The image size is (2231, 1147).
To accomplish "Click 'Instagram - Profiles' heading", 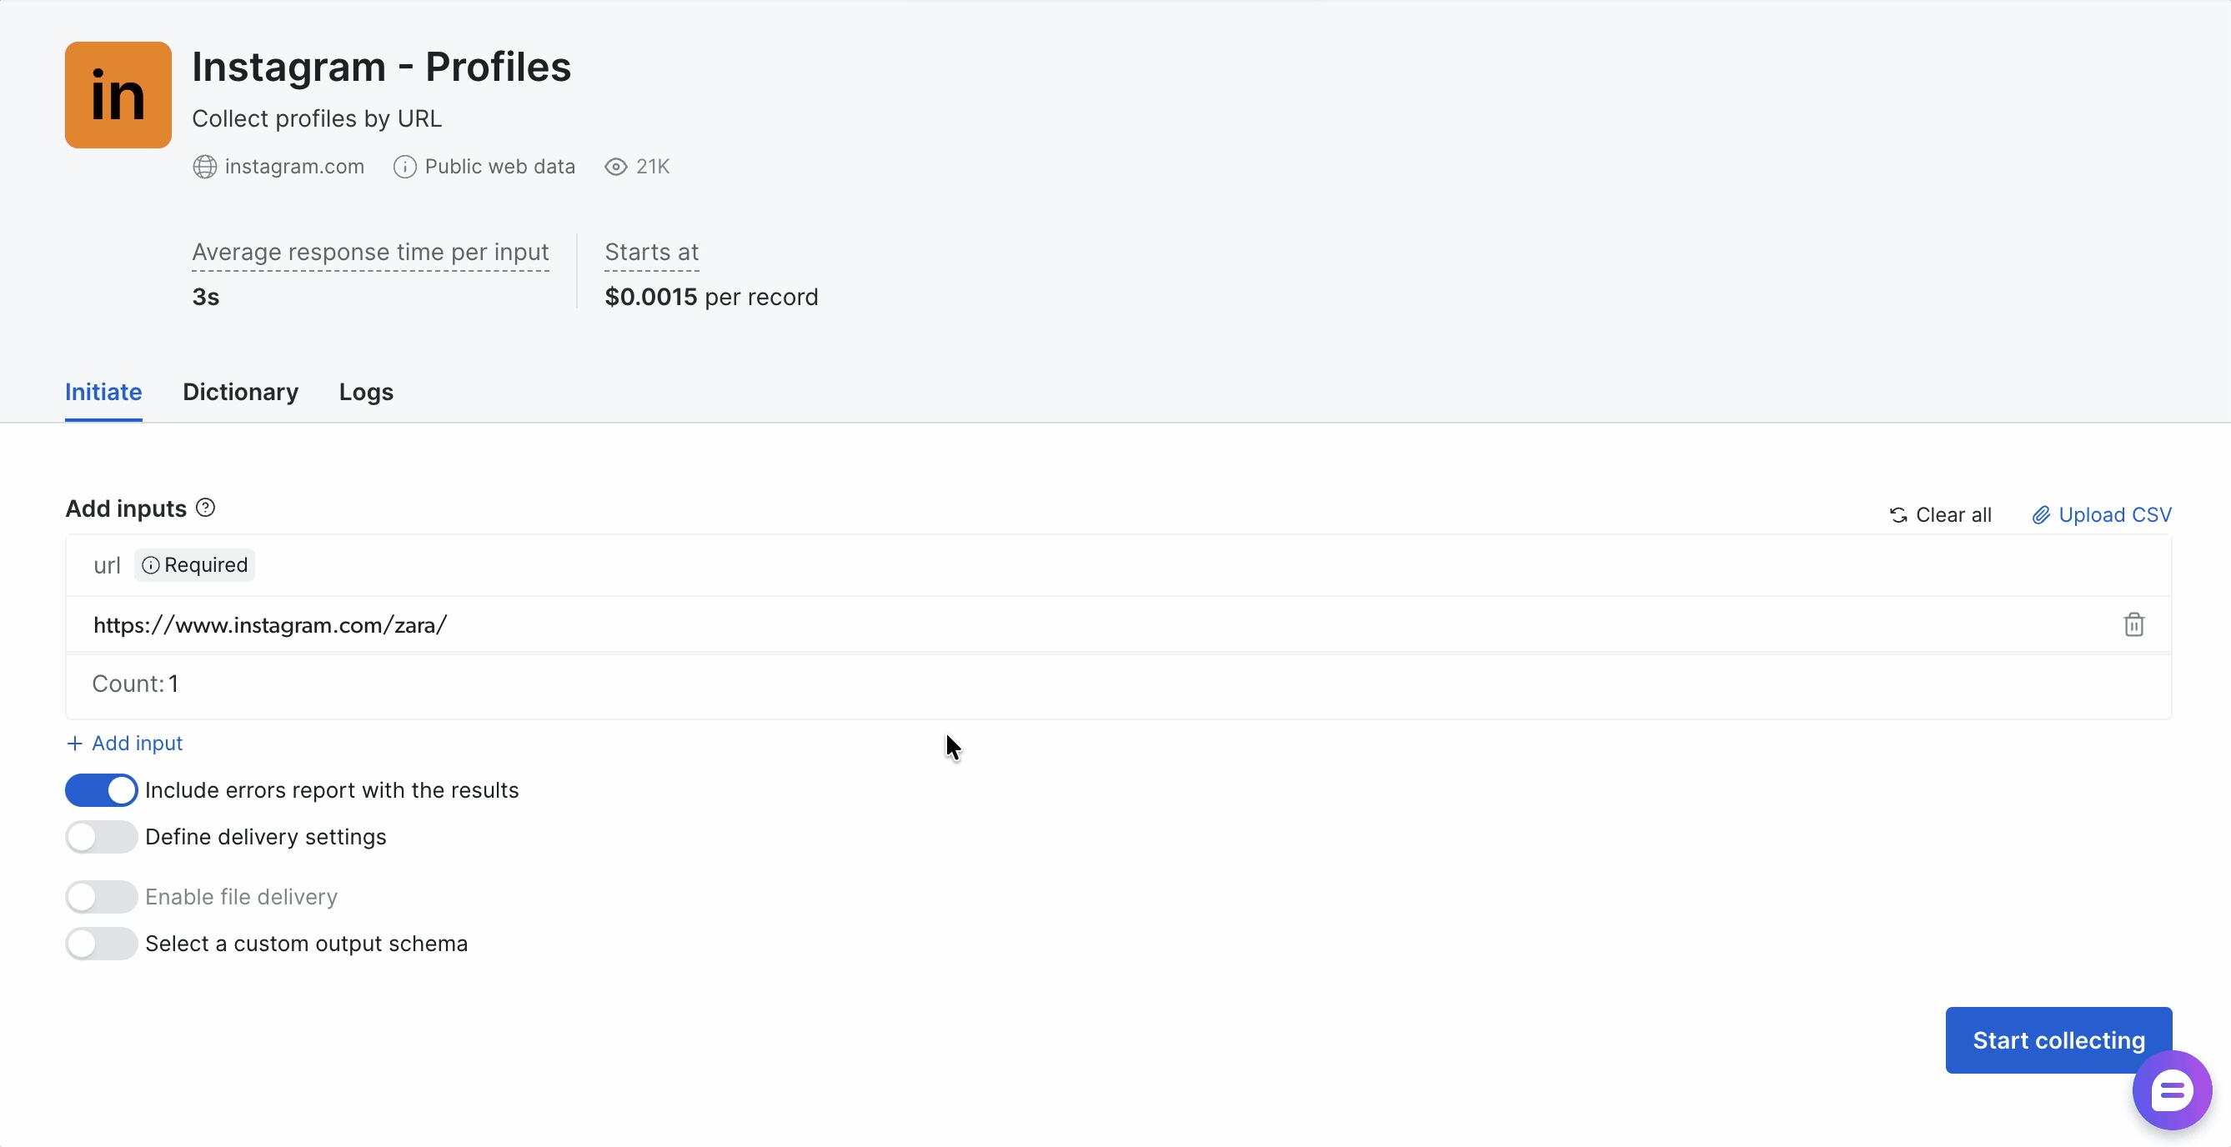I will [x=381, y=67].
